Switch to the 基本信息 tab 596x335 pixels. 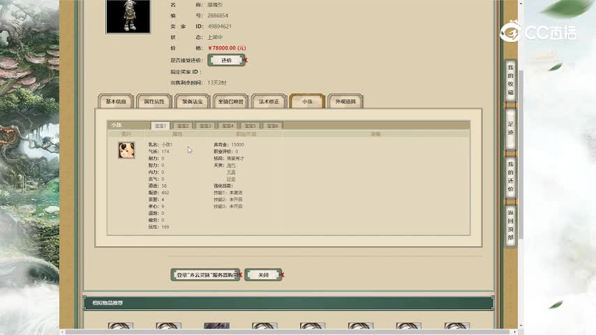pyautogui.click(x=116, y=102)
